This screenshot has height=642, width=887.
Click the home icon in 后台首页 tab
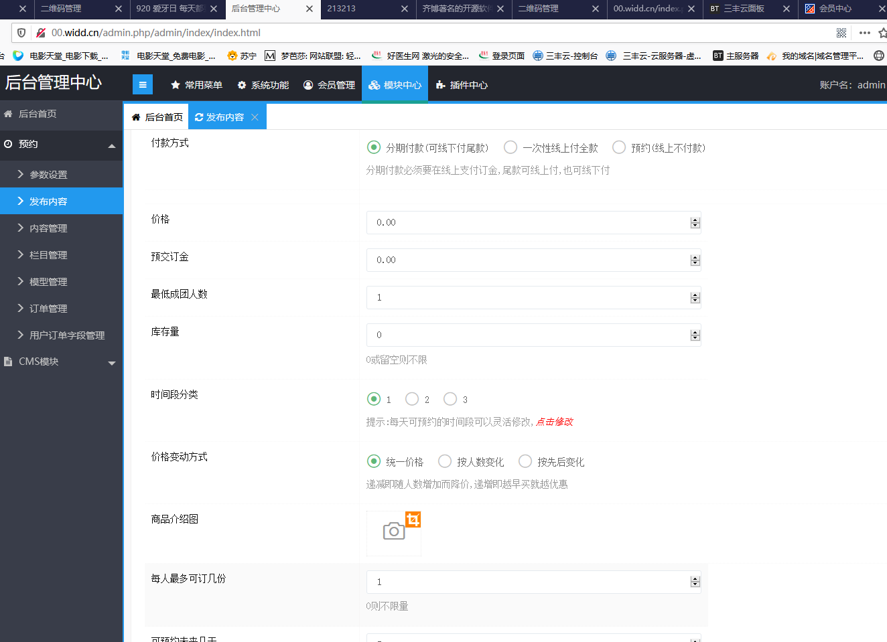tap(136, 117)
